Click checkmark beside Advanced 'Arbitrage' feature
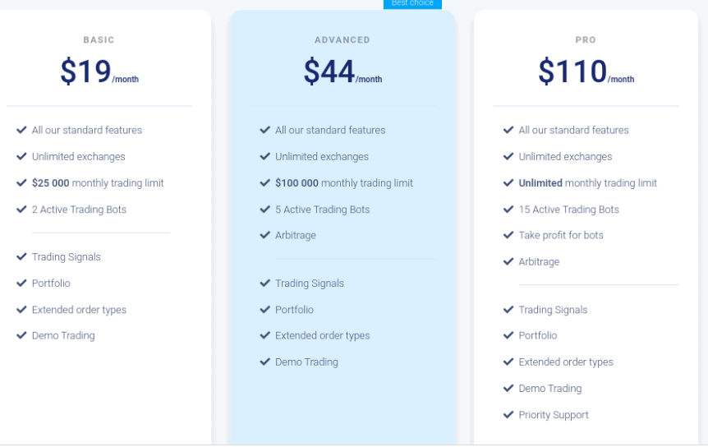This screenshot has height=447, width=708. [264, 235]
